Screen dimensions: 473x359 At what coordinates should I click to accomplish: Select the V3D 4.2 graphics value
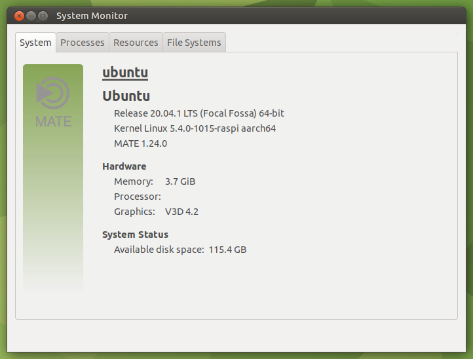pyautogui.click(x=182, y=212)
